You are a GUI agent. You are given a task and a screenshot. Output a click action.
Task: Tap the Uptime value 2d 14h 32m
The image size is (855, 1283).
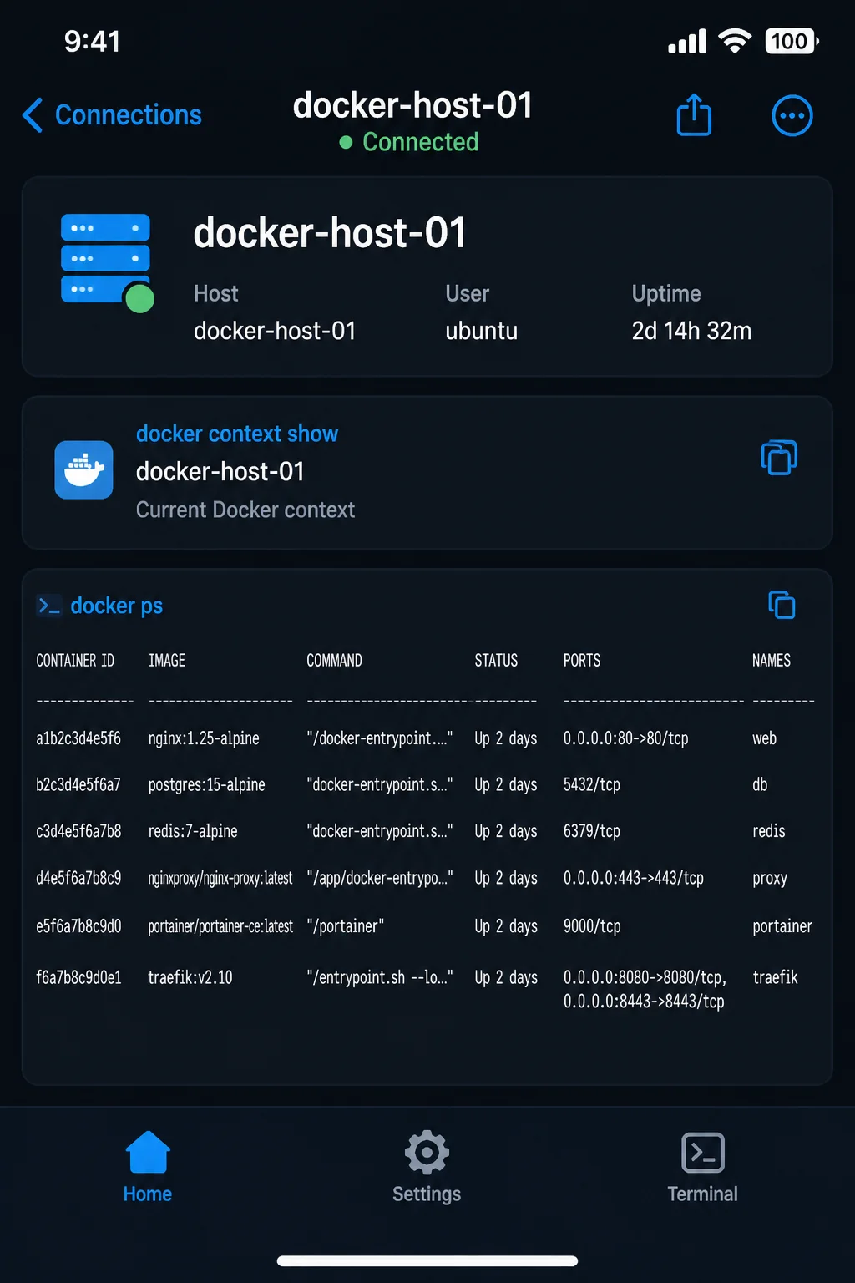click(x=691, y=331)
